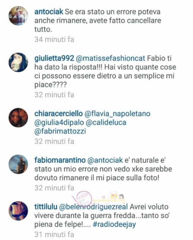The height and width of the screenshot is (240, 193).
Task: Tap the @giulia4dipalo mention
Action: point(59,122)
